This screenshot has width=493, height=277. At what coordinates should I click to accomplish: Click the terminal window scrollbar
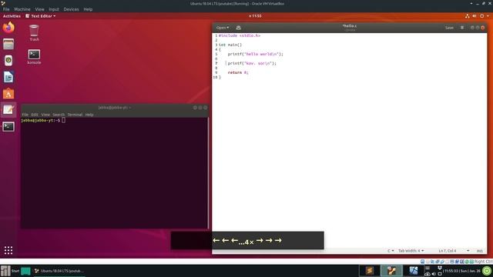tap(208, 173)
